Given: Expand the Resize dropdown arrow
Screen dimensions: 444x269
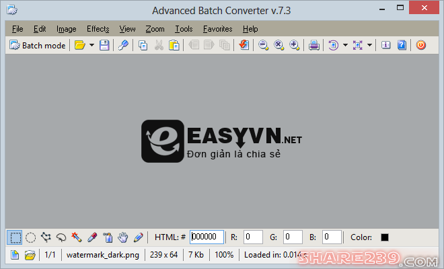Looking at the screenshot, I should 369,45.
